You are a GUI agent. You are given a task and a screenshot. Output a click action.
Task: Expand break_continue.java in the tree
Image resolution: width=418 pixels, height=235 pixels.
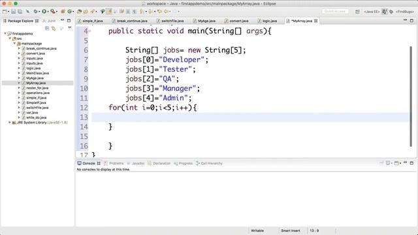(19, 48)
